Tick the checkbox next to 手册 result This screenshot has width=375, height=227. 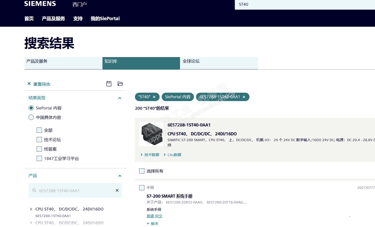[142, 188]
